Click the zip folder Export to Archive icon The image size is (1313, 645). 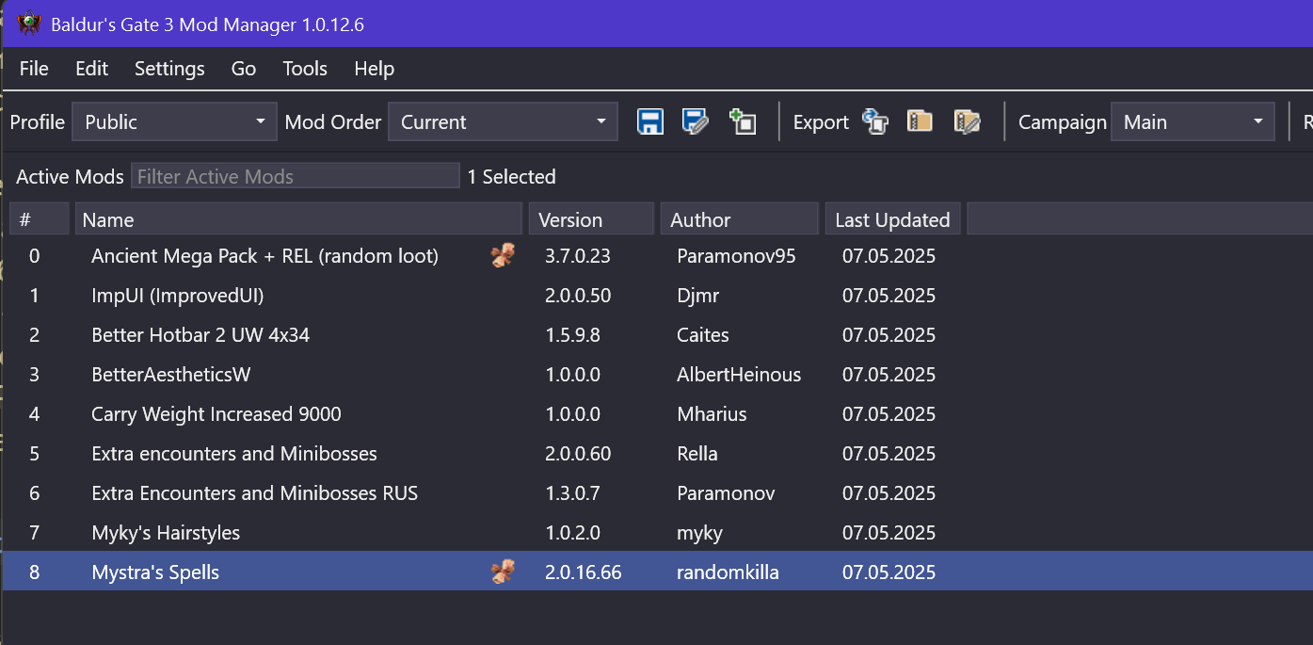click(920, 121)
